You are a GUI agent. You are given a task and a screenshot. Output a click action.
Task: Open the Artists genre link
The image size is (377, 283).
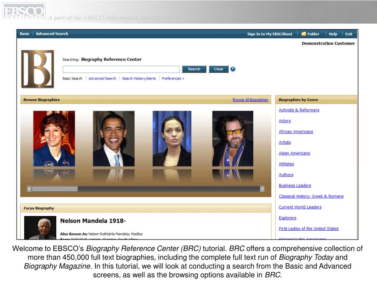tap(285, 143)
